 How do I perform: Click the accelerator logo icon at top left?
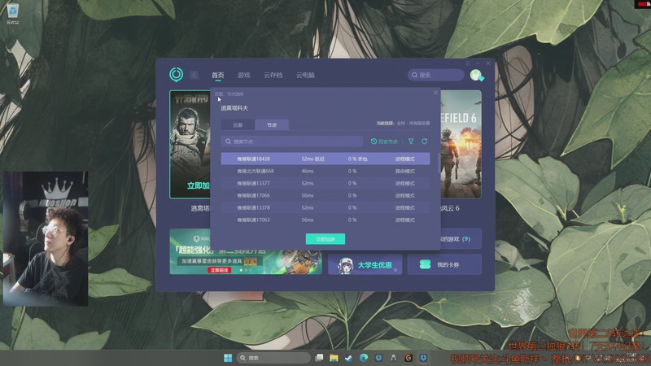pos(176,75)
